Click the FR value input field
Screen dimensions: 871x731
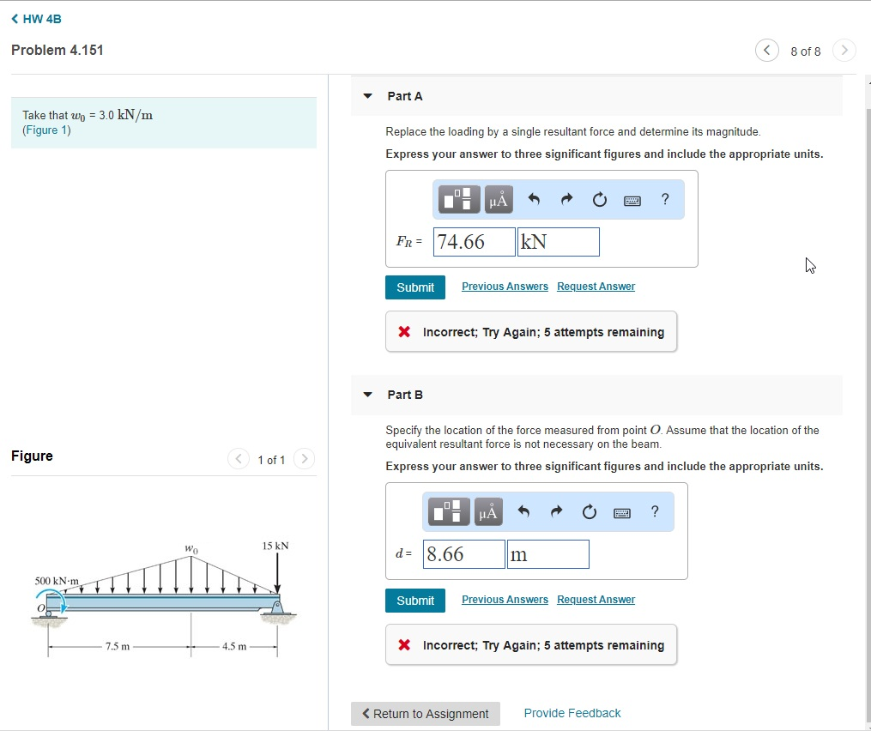[x=475, y=242]
